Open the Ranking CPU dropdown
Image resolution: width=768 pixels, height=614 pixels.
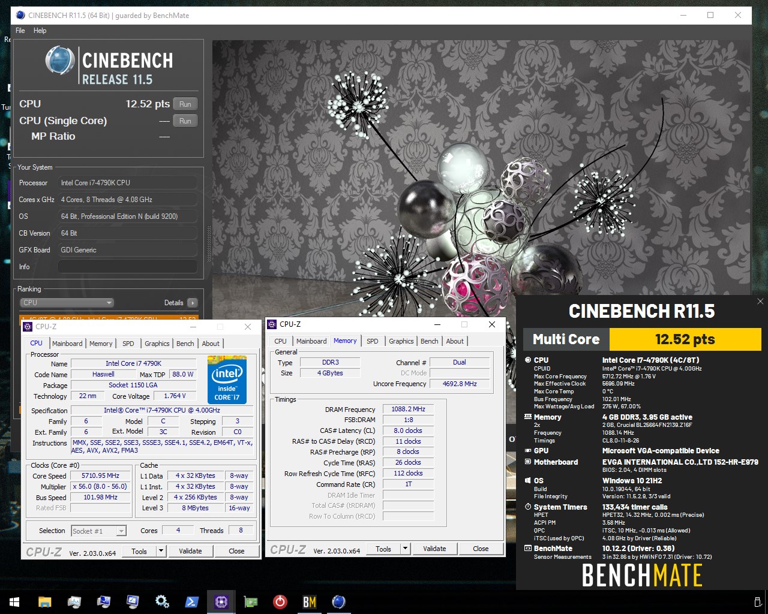coord(67,303)
